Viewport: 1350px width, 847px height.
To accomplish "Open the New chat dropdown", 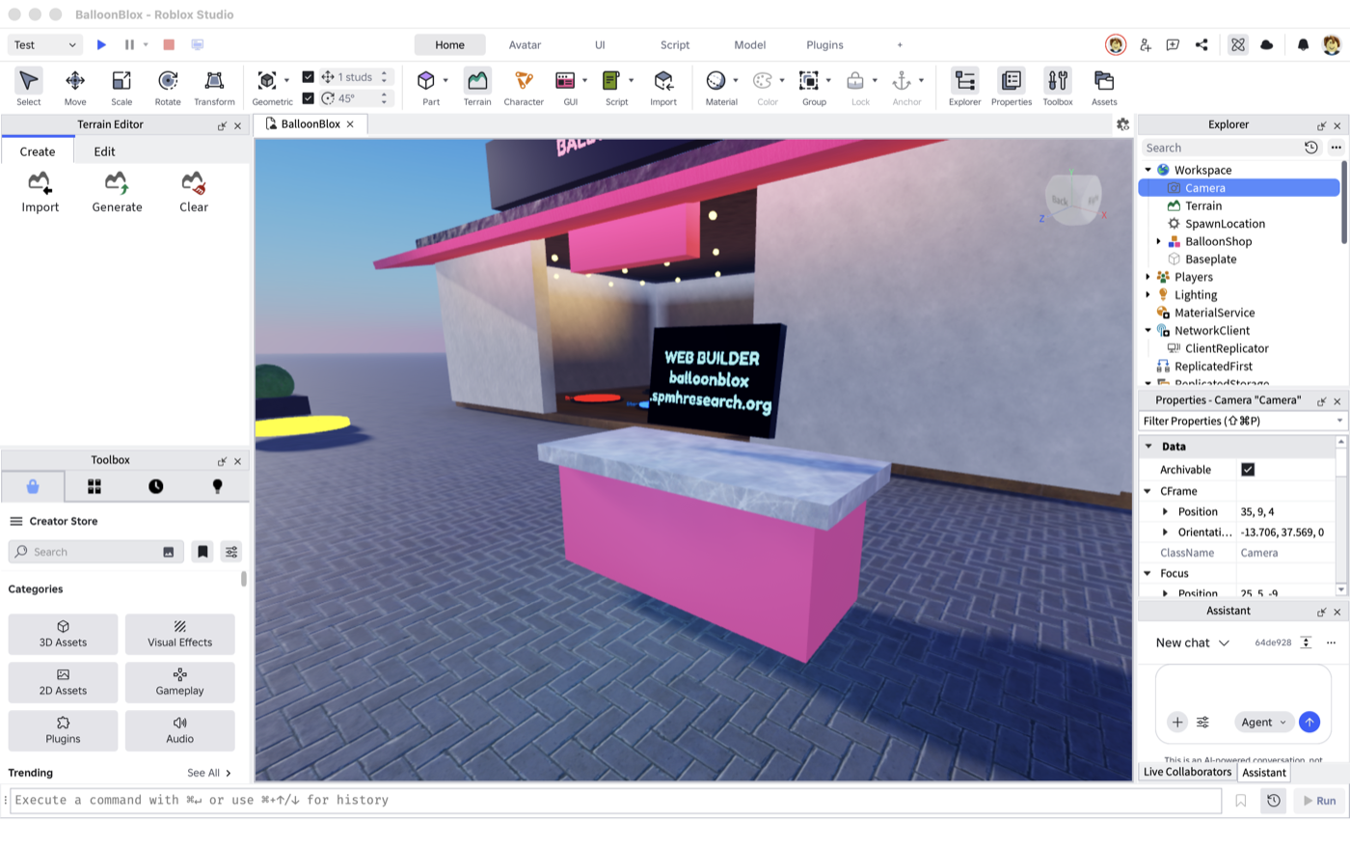I will point(1193,642).
